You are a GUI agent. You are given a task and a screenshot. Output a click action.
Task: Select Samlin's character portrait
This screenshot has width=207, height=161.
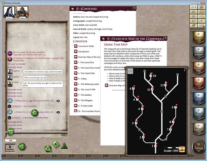(9, 12)
